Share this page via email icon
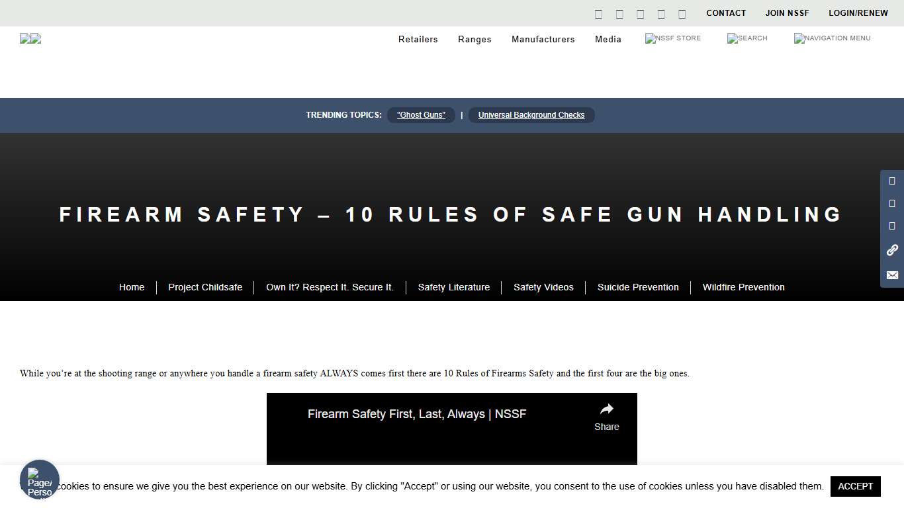This screenshot has width=904, height=508. coord(891,275)
